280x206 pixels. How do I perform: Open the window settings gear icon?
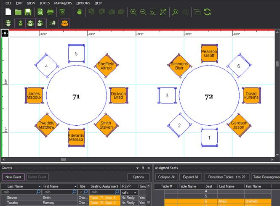tap(62, 12)
